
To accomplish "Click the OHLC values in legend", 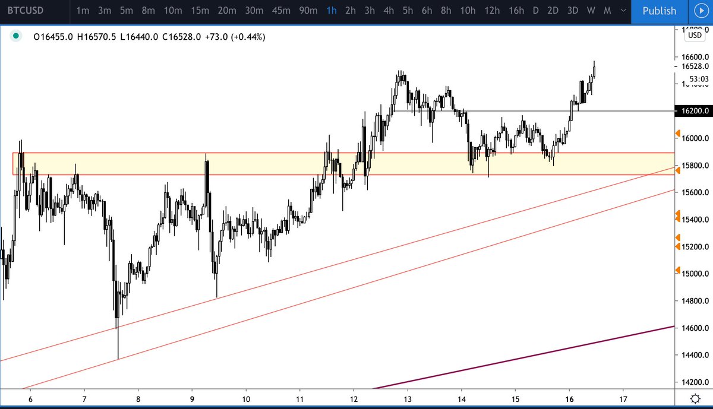I will coord(149,37).
